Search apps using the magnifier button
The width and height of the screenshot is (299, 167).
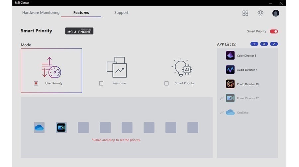[x=264, y=44]
